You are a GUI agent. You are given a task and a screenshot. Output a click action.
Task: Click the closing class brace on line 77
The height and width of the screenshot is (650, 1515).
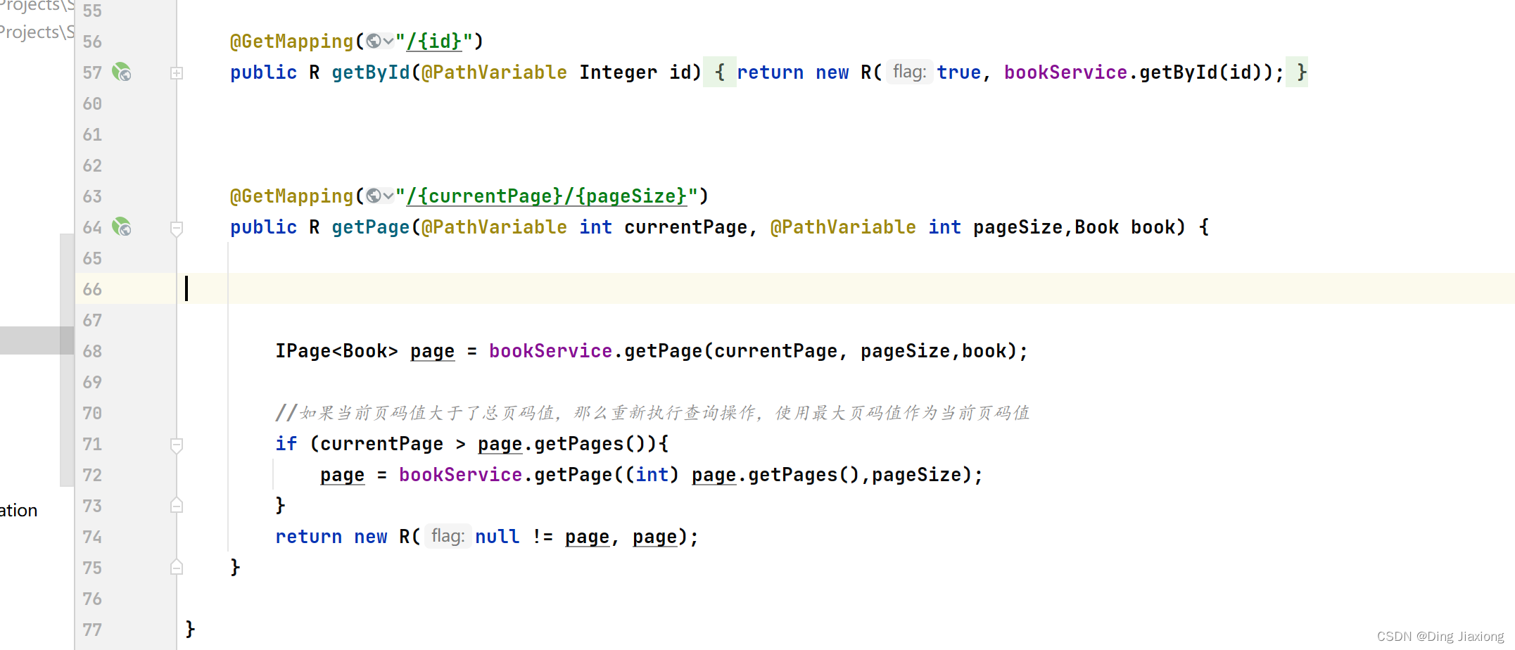coord(190,629)
